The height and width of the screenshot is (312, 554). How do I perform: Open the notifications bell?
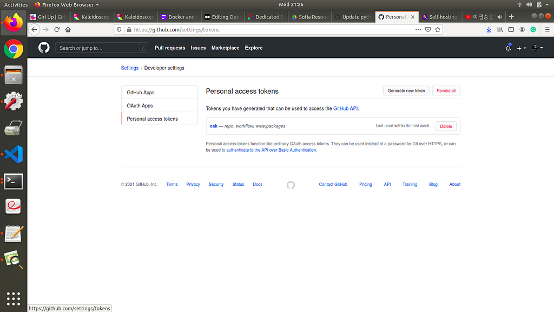click(508, 48)
